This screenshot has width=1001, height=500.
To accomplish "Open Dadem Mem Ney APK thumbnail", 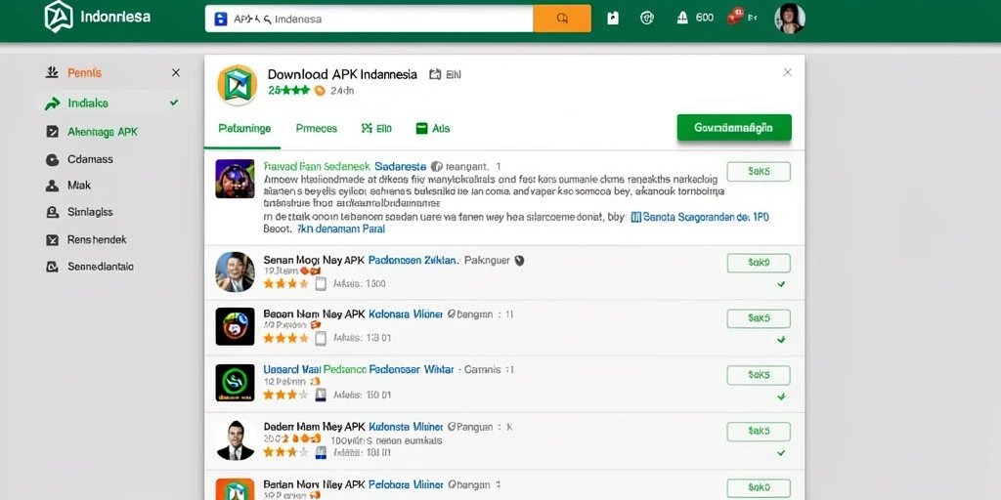I will tap(235, 440).
